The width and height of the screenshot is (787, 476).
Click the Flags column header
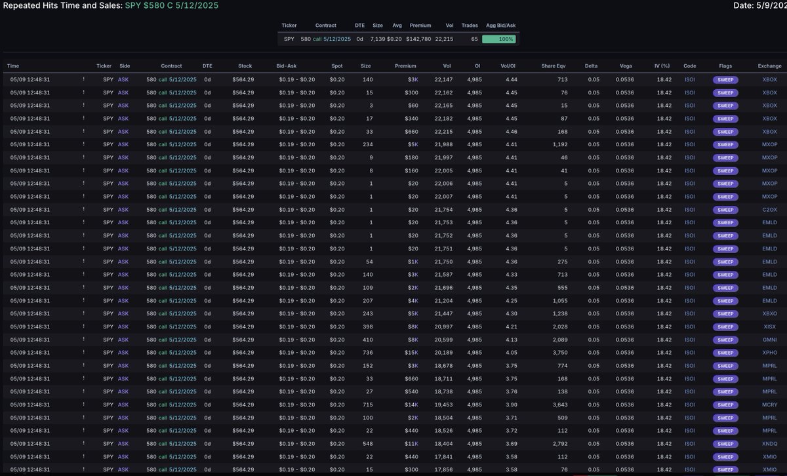click(x=725, y=66)
